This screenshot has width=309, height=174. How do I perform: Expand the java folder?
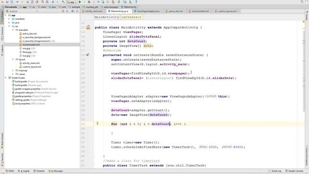(x=9, y=23)
